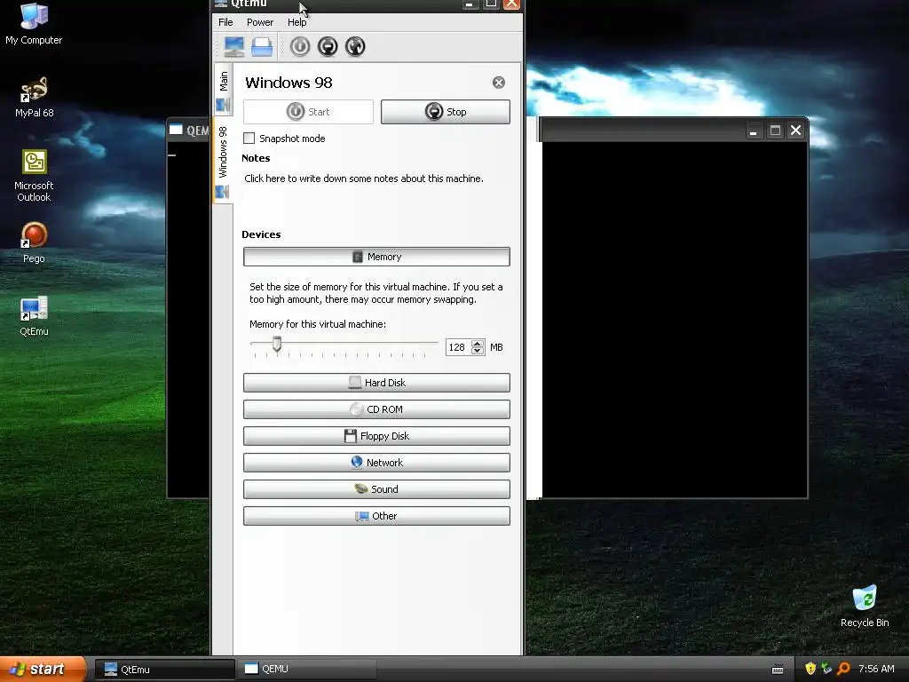Expand the Hard Disk device section
The width and height of the screenshot is (909, 682).
click(376, 383)
